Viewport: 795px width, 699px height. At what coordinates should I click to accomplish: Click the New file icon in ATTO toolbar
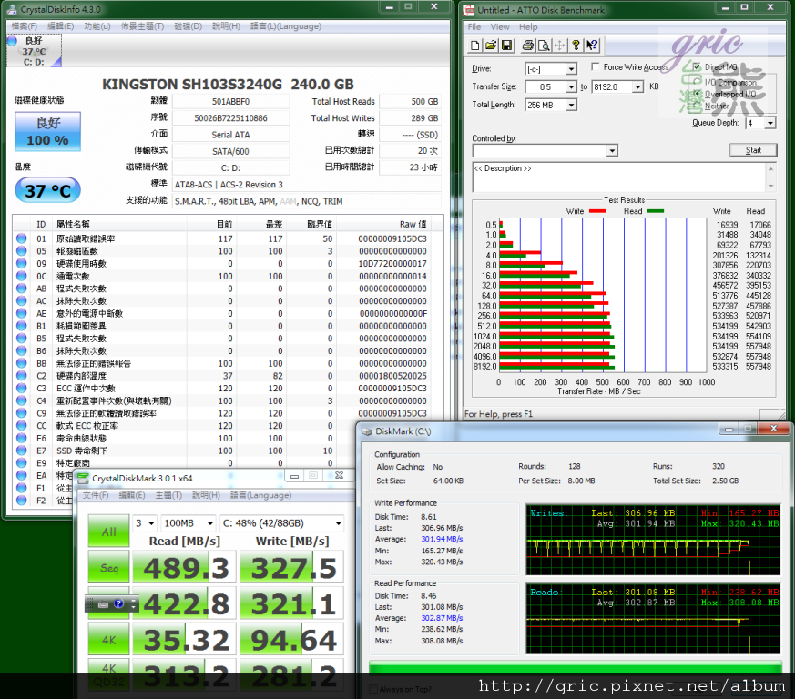pos(474,45)
